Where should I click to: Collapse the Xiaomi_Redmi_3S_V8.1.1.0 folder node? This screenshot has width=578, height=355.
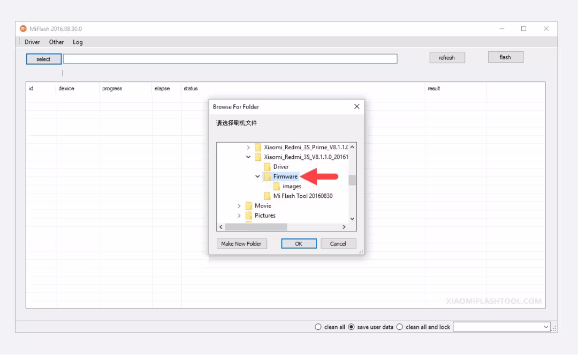pyautogui.click(x=248, y=157)
